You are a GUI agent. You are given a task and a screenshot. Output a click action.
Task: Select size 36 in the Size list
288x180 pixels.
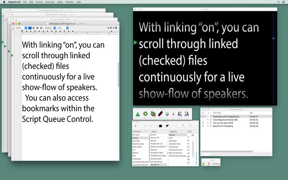[188, 156]
